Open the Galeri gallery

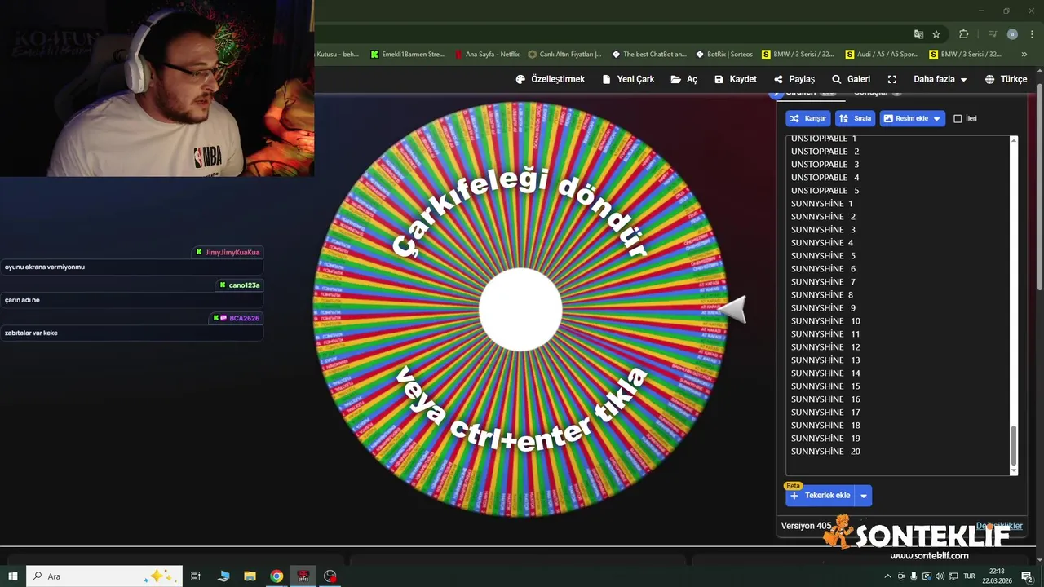pos(851,79)
